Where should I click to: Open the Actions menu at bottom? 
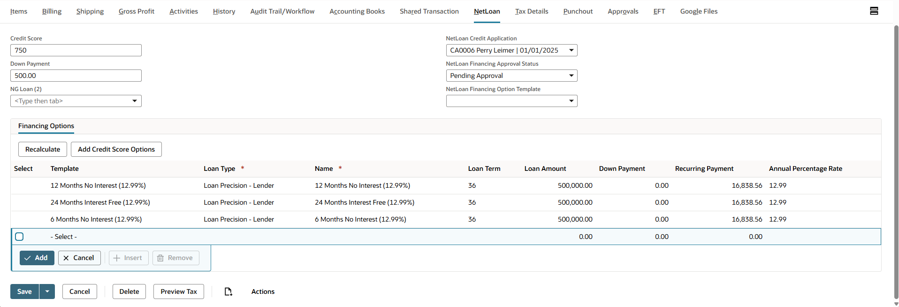point(263,292)
